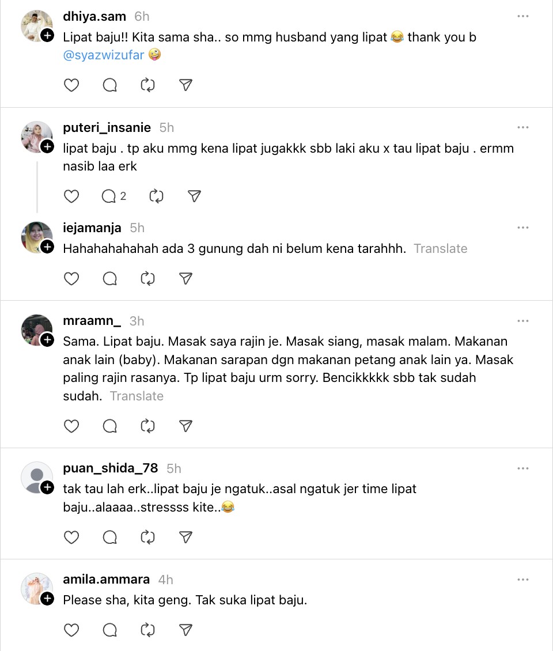Open more options menu for iejamanja's comment

pyautogui.click(x=522, y=228)
